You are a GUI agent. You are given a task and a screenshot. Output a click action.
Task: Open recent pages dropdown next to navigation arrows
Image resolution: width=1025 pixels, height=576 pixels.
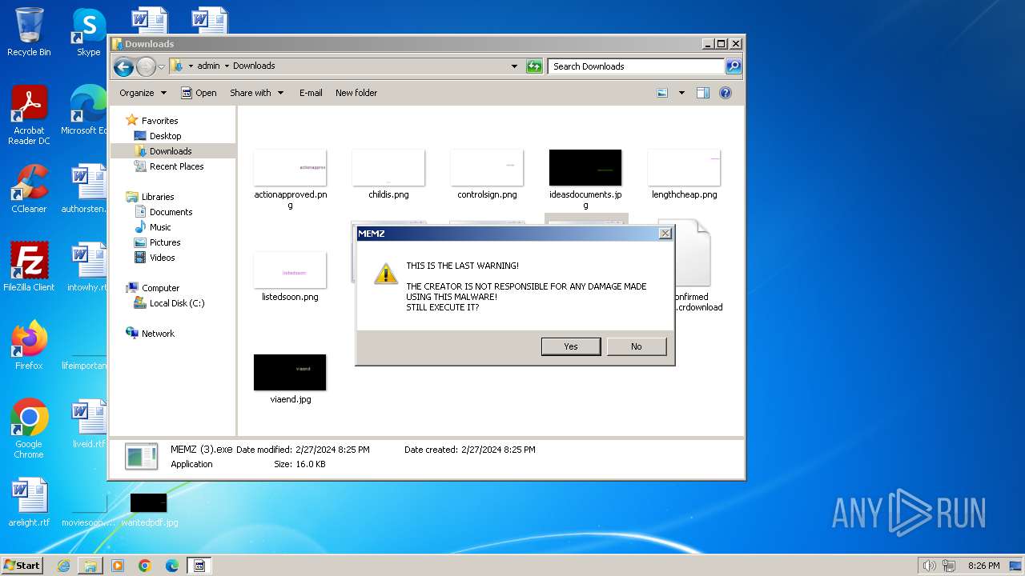point(161,66)
